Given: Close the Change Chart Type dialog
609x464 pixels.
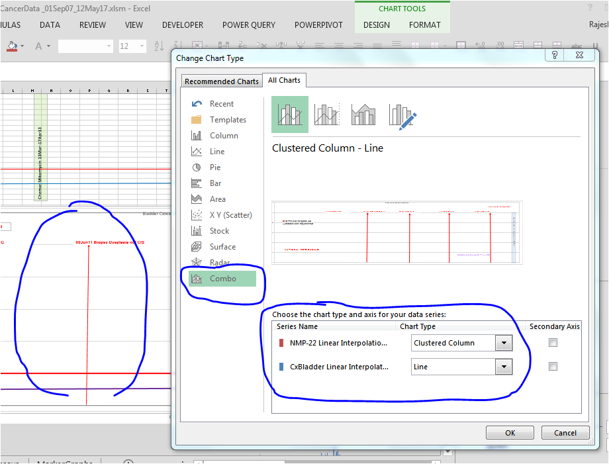Looking at the screenshot, I should [x=579, y=55].
